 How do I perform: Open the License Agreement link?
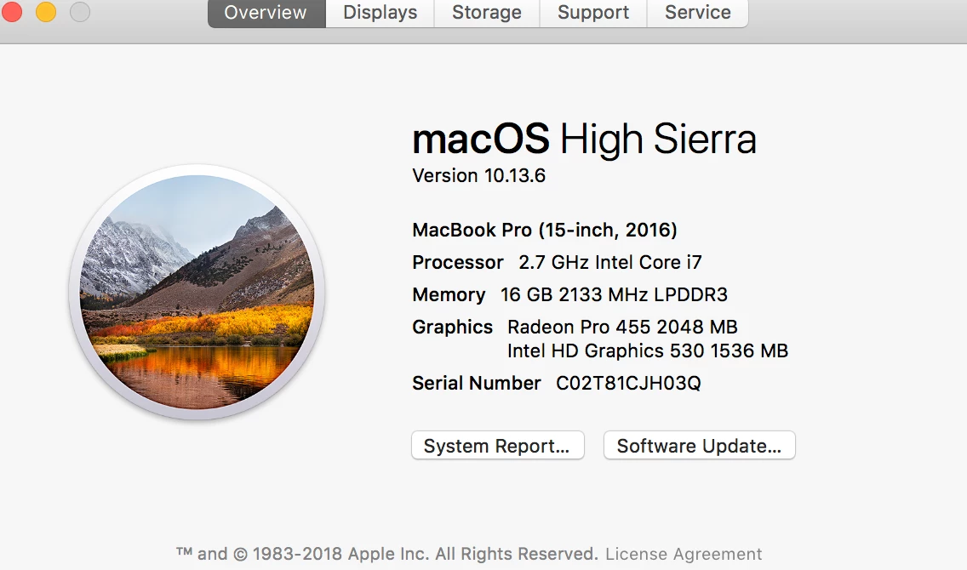click(x=684, y=554)
